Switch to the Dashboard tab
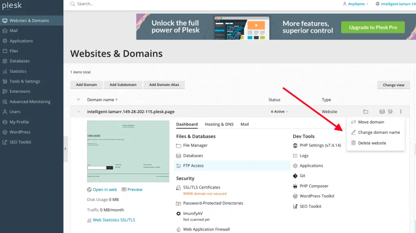416x233 pixels. point(187,124)
